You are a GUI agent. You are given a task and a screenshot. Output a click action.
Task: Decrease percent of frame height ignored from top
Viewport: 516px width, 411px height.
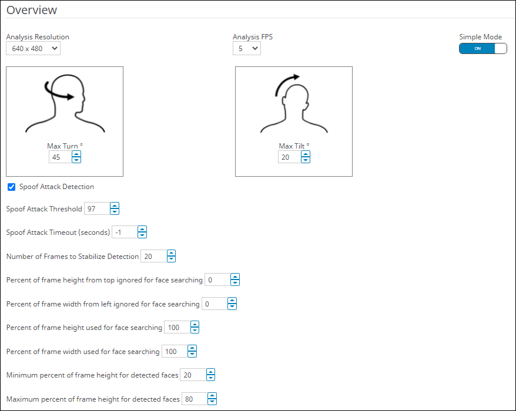pyautogui.click(x=235, y=283)
